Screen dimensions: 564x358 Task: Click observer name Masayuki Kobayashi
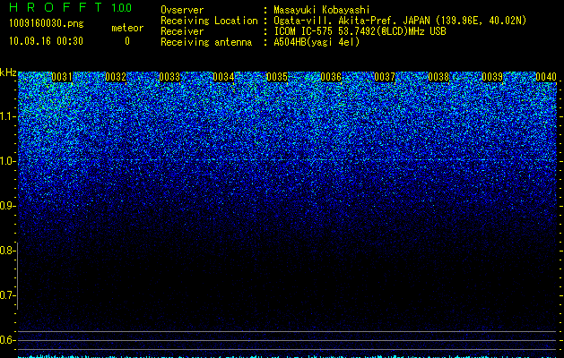322,10
